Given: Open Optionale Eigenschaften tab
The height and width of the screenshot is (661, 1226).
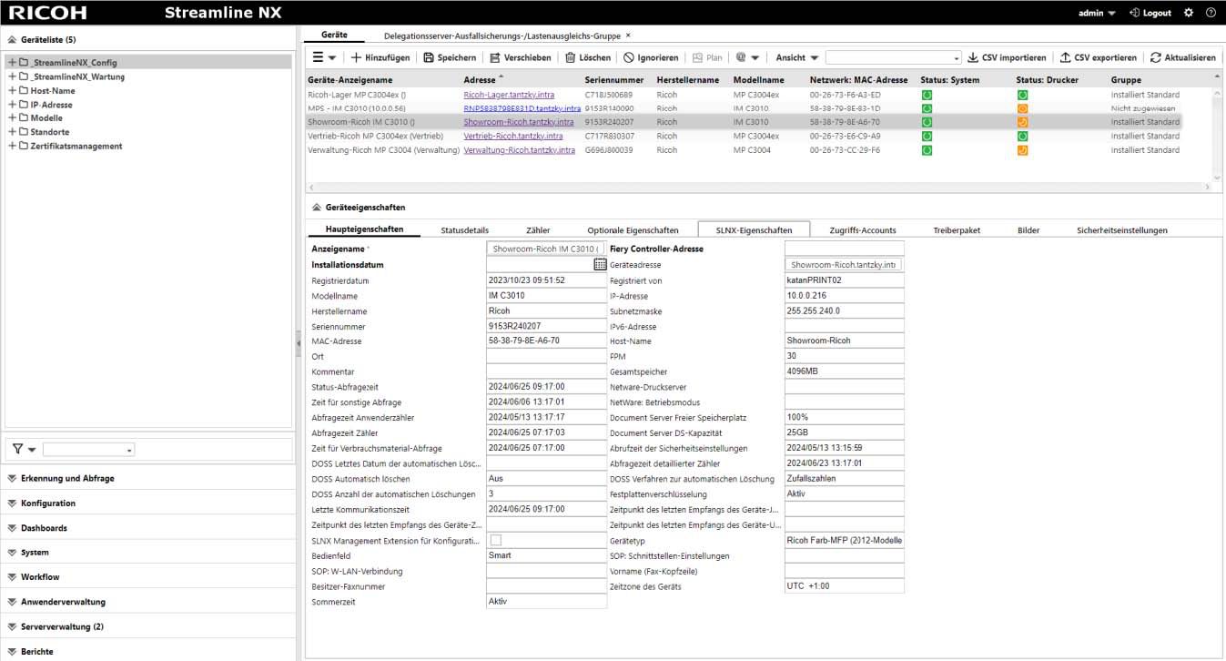Looking at the screenshot, I should pos(633,229).
